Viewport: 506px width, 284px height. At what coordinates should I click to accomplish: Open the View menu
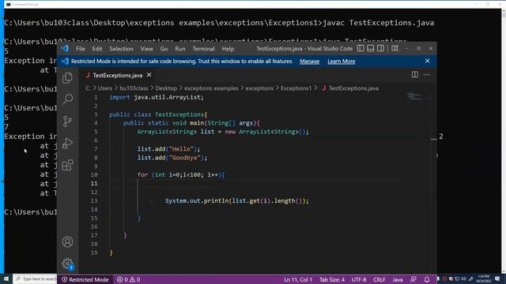[146, 49]
